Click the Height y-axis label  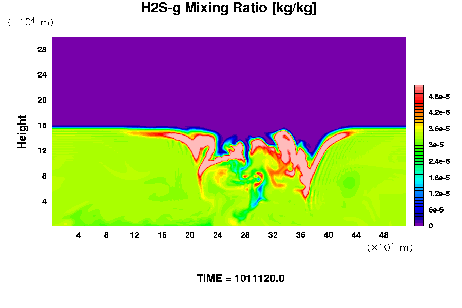click(22, 131)
